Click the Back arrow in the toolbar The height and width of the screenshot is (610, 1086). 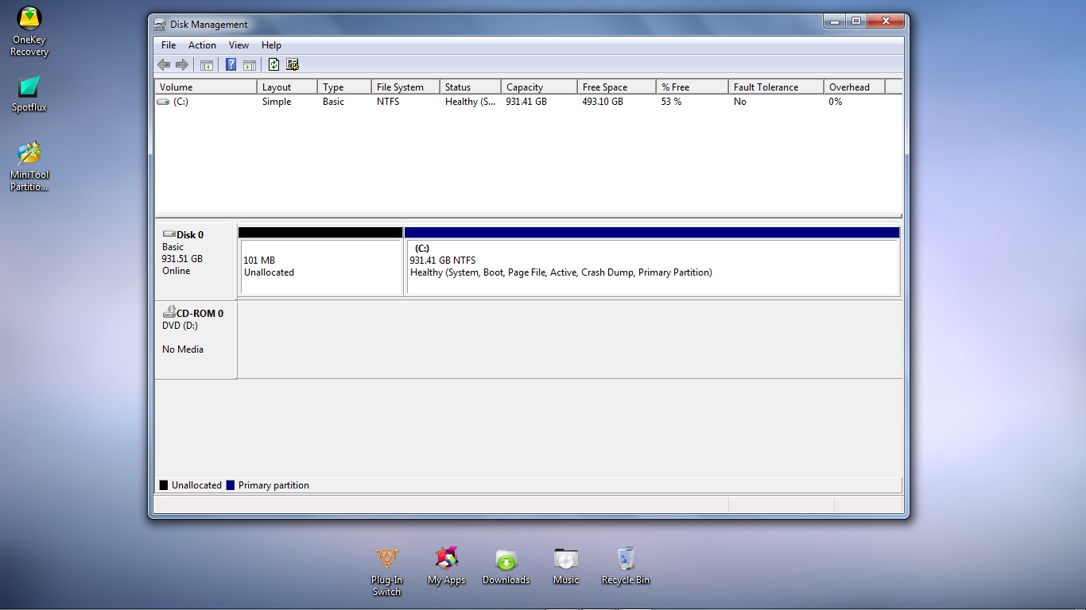(164, 65)
